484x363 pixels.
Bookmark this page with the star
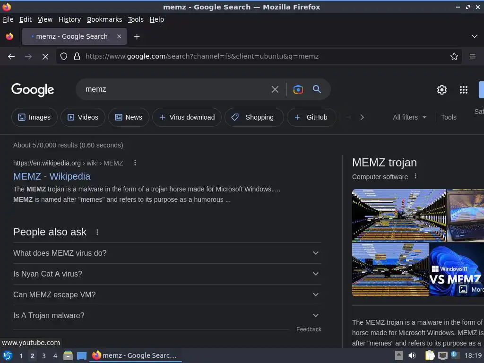click(454, 57)
